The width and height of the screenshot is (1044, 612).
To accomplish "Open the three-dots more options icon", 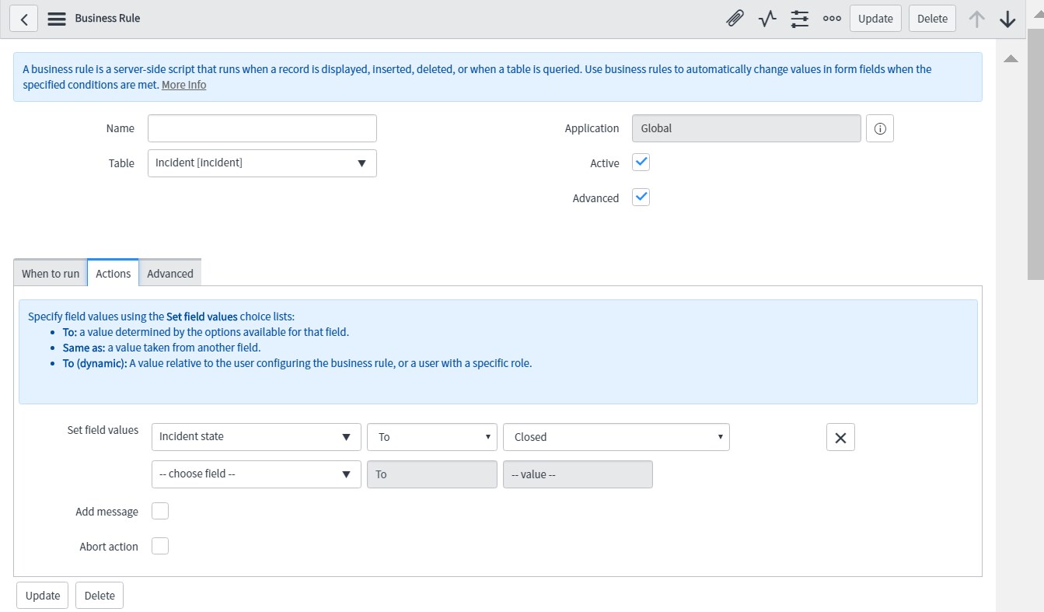I will (x=832, y=19).
